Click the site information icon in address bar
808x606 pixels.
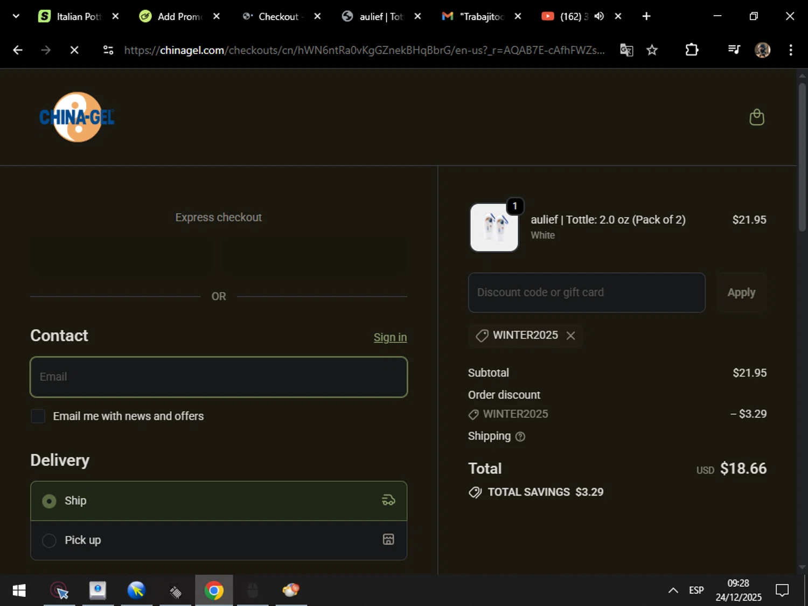point(108,50)
